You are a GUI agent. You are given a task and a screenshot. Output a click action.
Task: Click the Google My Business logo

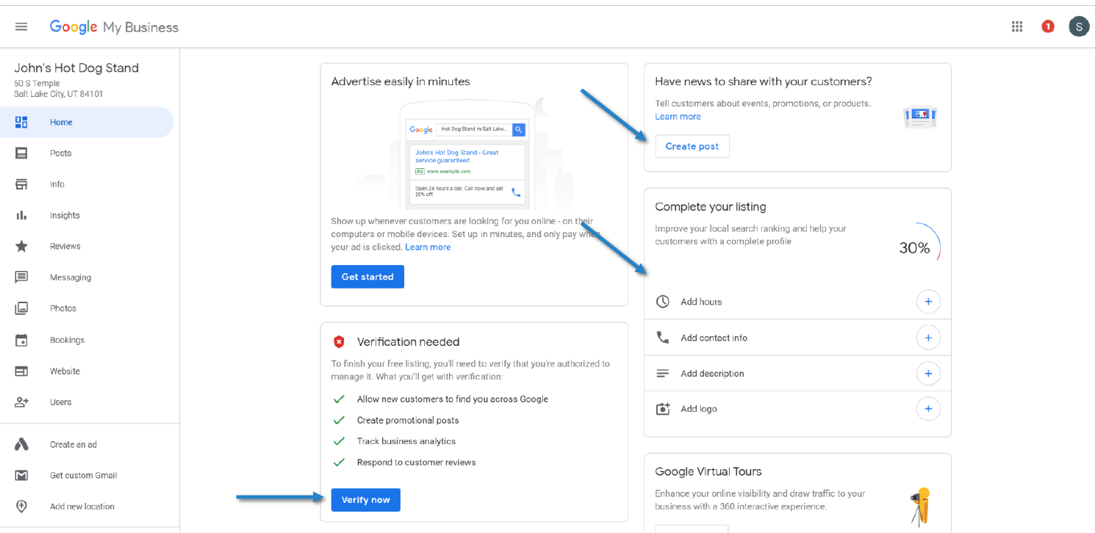(114, 27)
